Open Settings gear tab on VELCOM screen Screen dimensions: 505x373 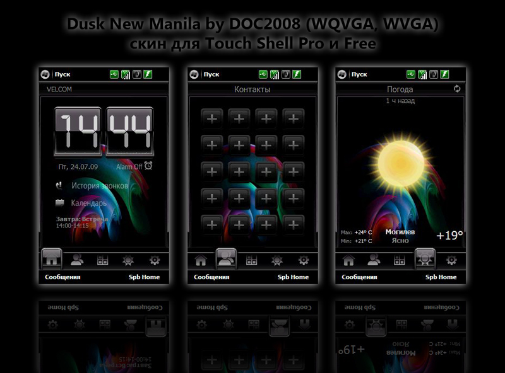pos(155,260)
